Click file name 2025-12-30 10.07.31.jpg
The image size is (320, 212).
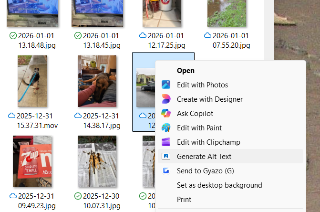click(101, 201)
